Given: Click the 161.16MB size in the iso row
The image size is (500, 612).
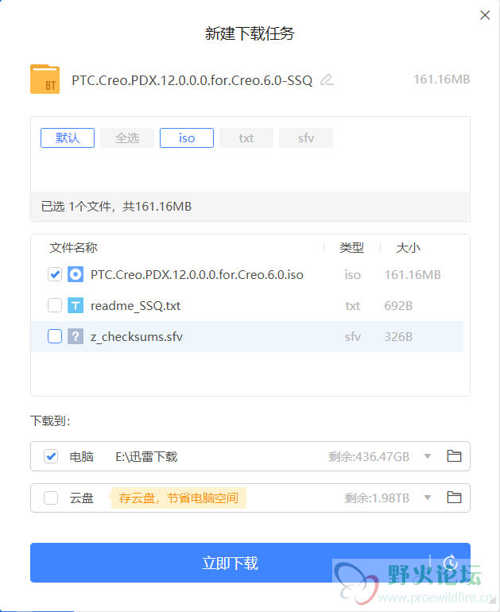Looking at the screenshot, I should pos(413,275).
